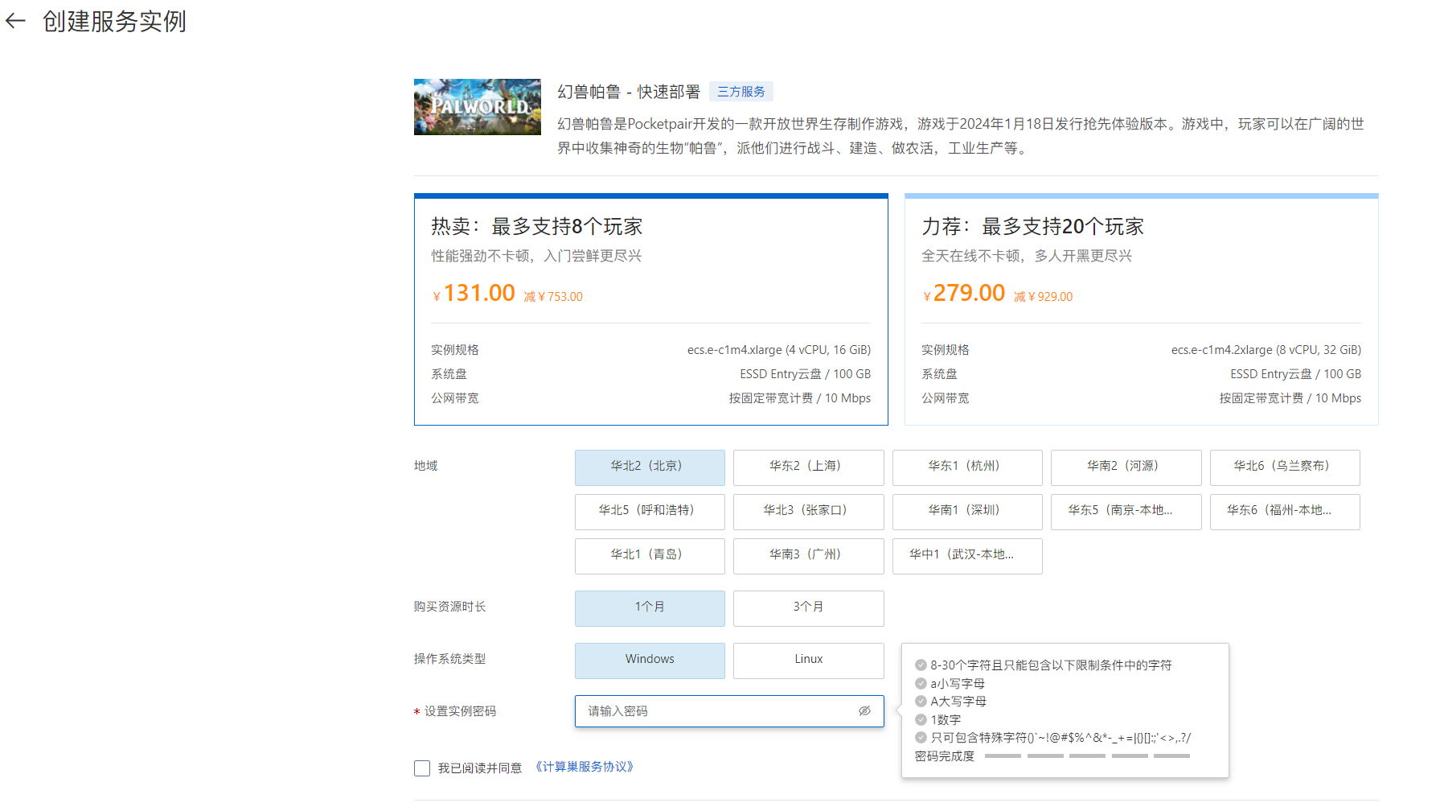Click check icon beside 1数字 rule
Screen dimensions: 1440x811
(x=921, y=719)
